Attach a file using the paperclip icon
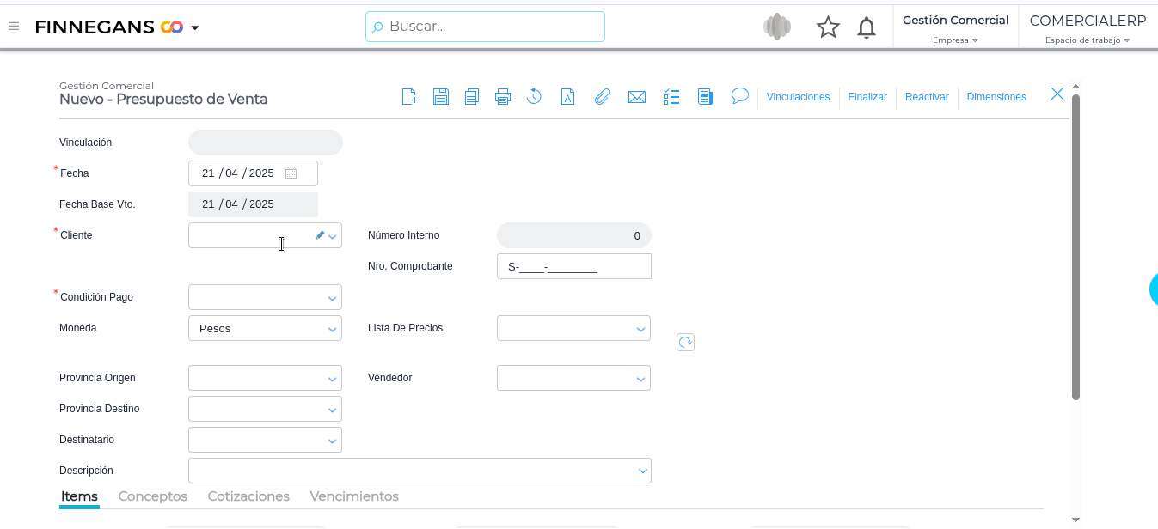This screenshot has width=1158, height=529. pyautogui.click(x=602, y=97)
